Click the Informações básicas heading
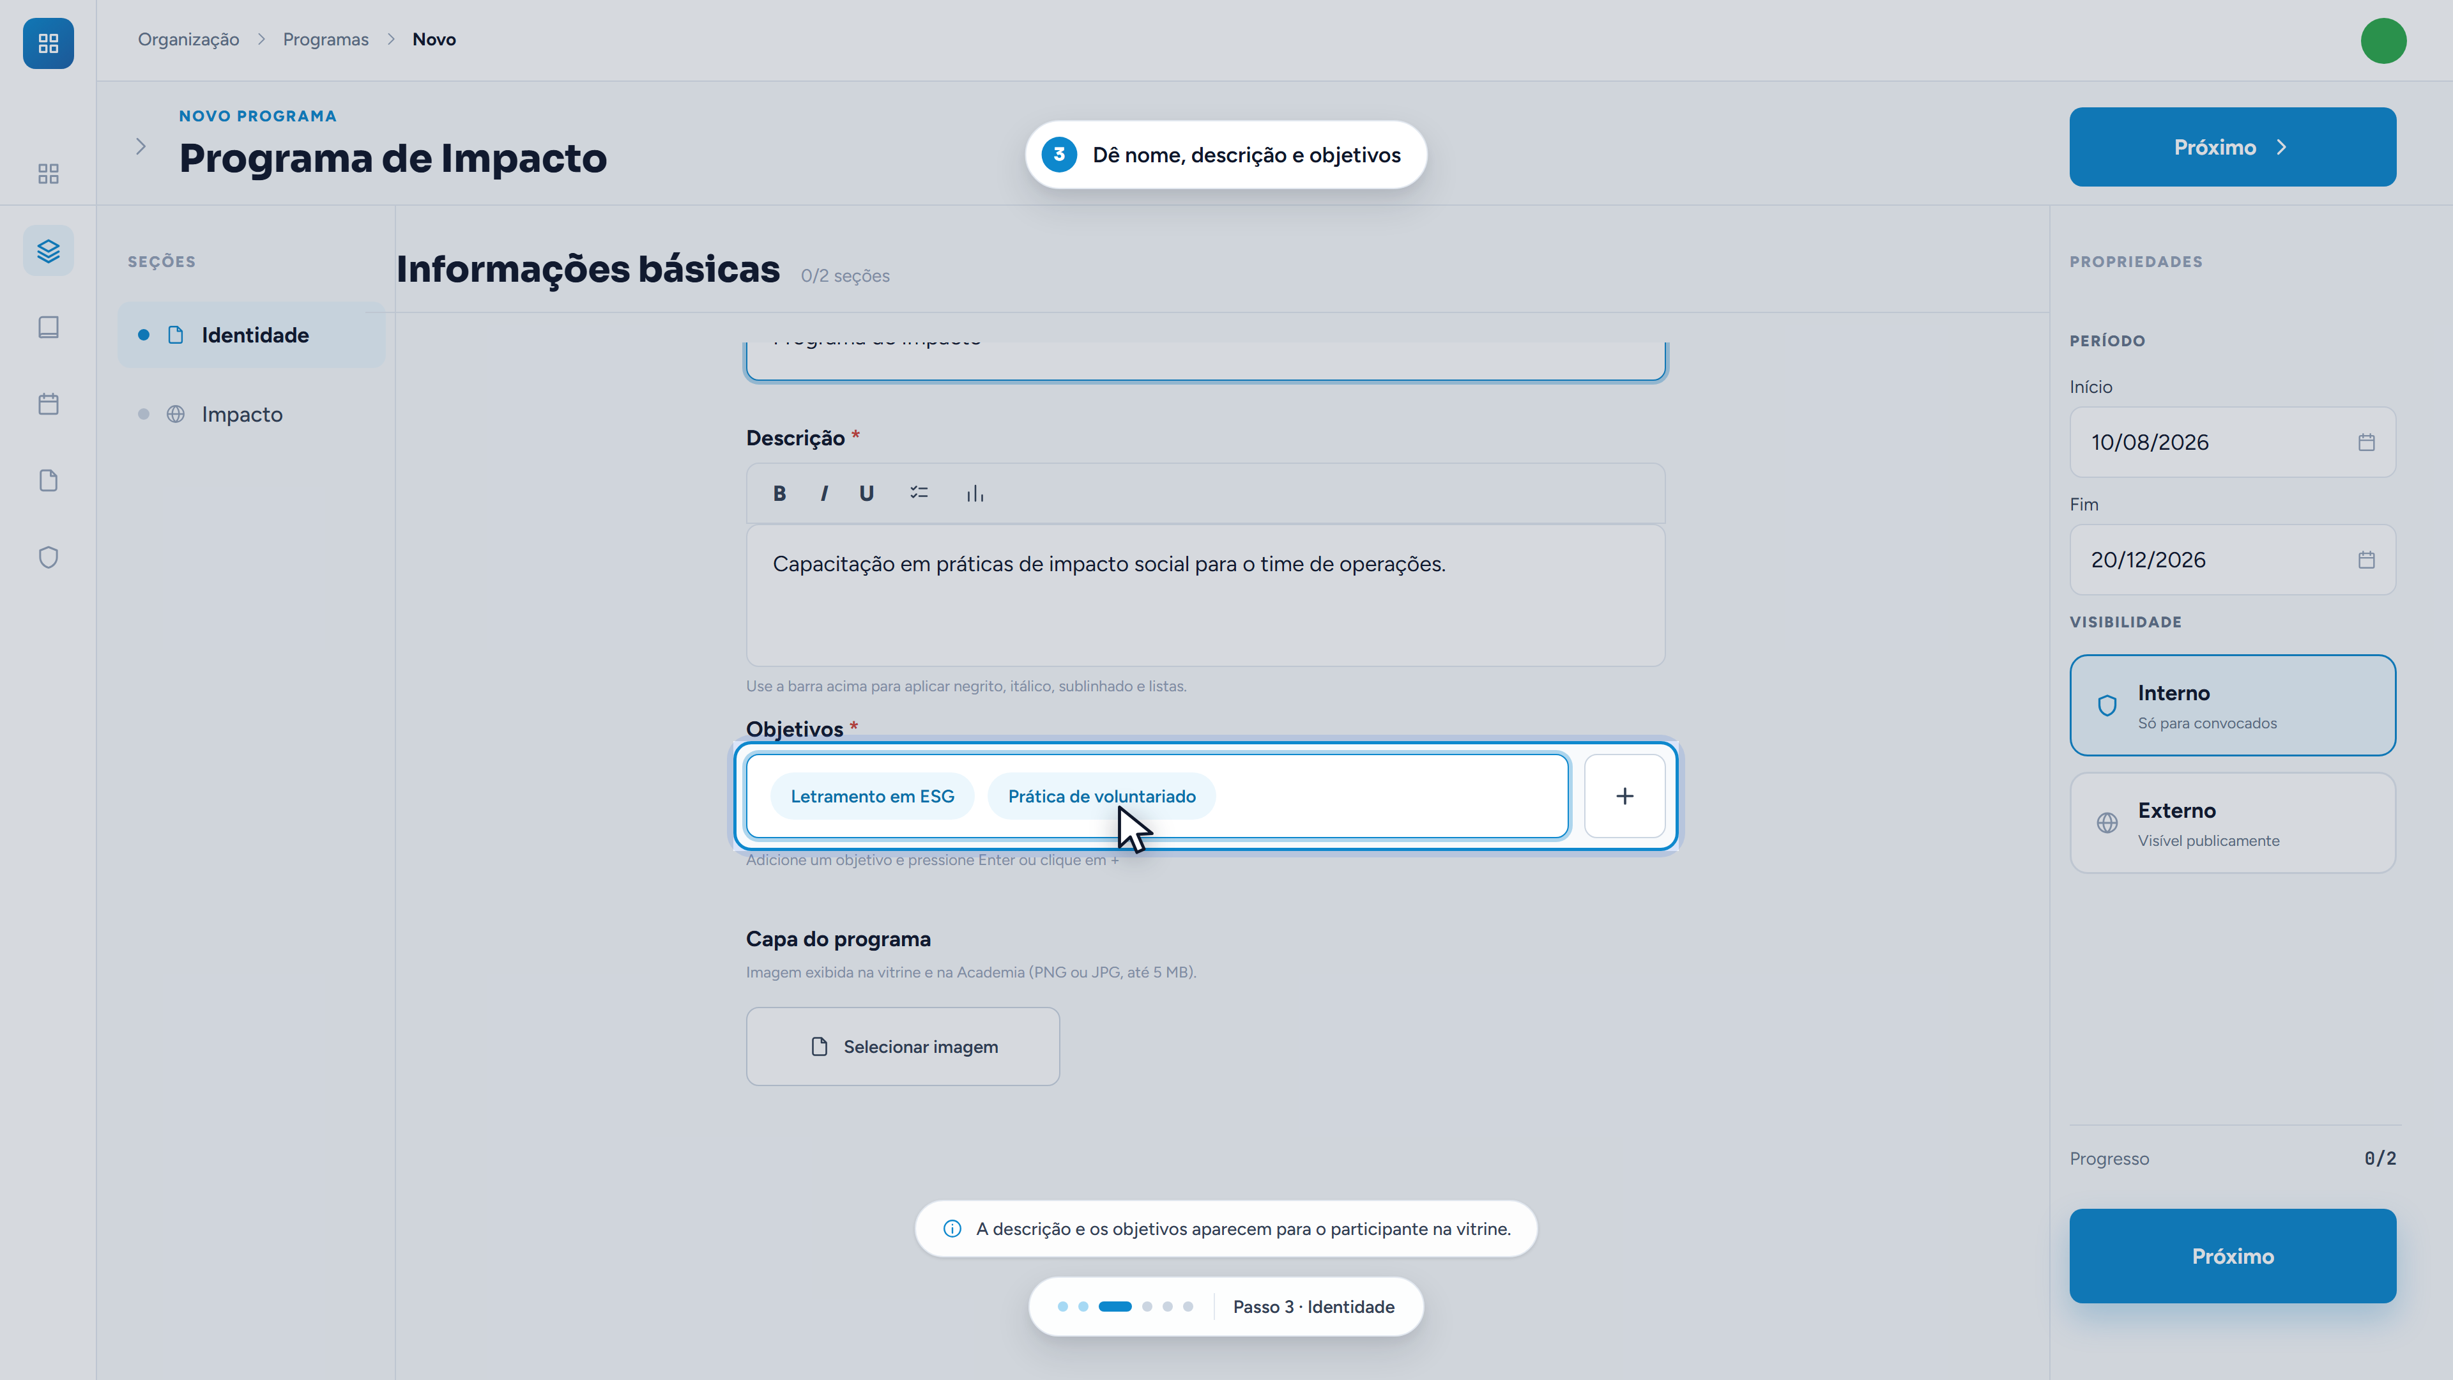The height and width of the screenshot is (1380, 2453). coord(588,270)
